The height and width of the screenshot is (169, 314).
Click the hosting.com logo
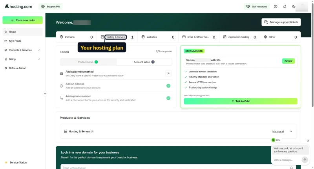click(x=18, y=6)
